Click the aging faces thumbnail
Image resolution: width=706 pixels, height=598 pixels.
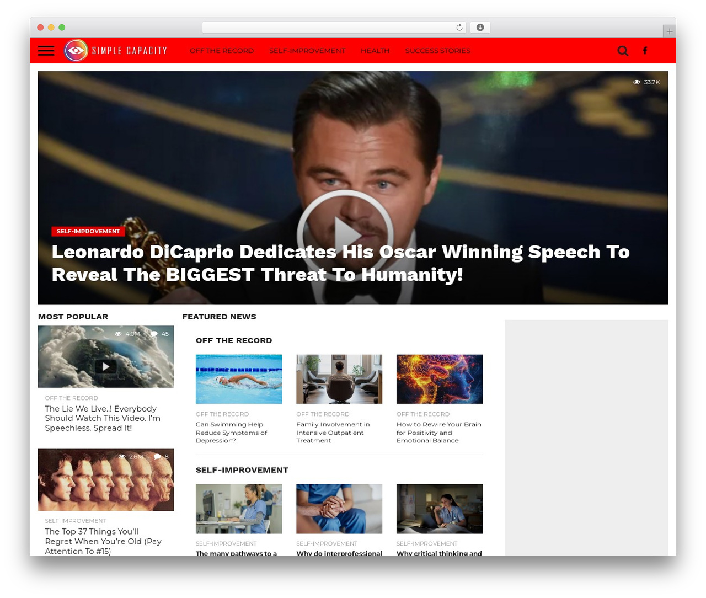point(106,480)
